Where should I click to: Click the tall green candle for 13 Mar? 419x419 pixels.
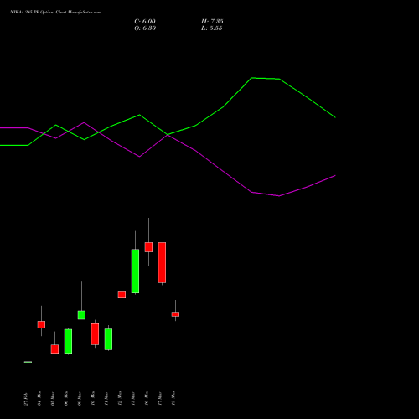[x=135, y=272]
